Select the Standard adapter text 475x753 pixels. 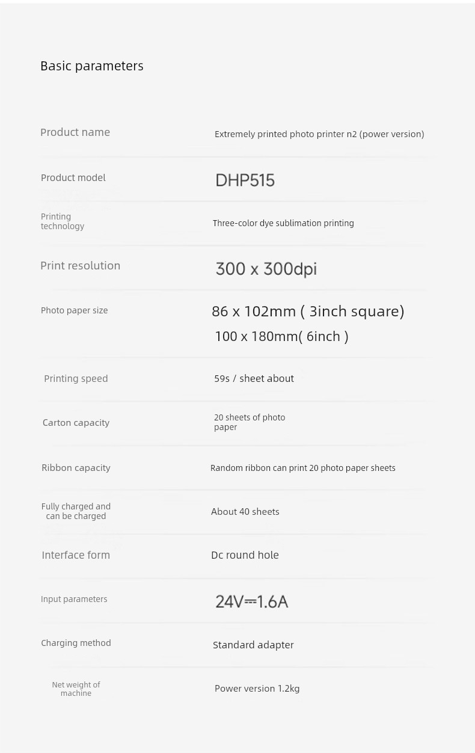point(253,645)
